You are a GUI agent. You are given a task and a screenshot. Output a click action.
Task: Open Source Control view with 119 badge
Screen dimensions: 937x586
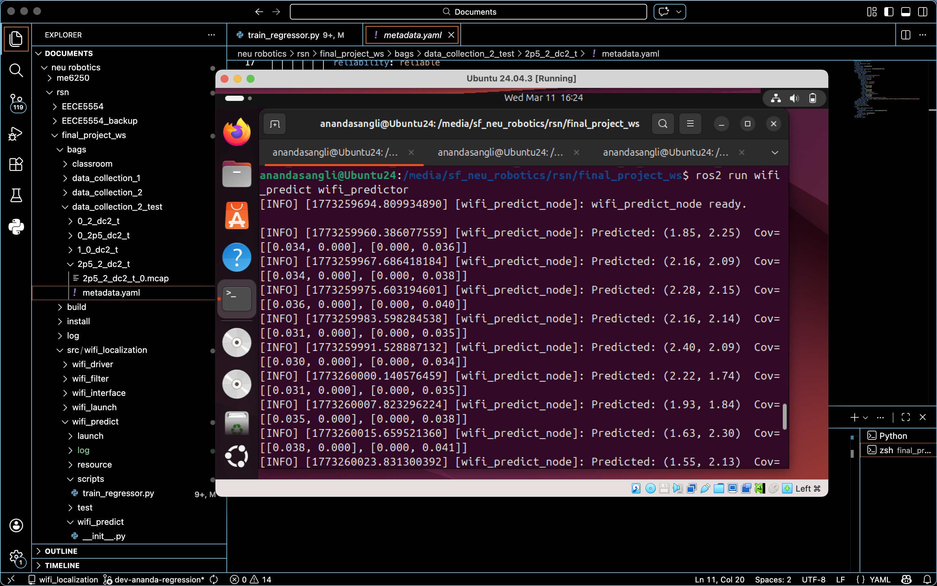(x=16, y=102)
